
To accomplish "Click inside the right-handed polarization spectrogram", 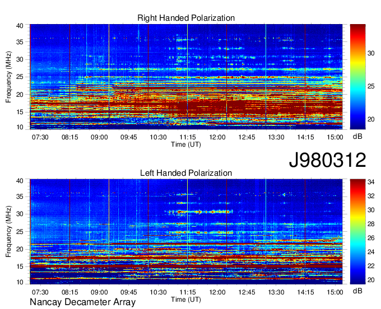I will (186, 77).
